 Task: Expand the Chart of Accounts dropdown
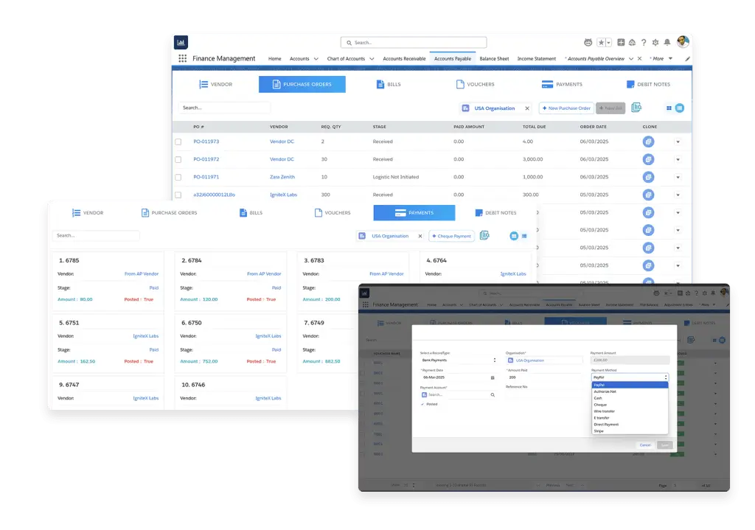pyautogui.click(x=372, y=59)
